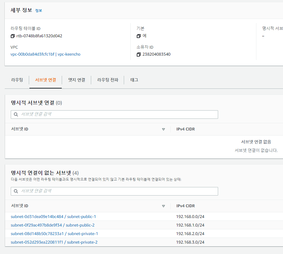This screenshot has height=254, width=283.
Task: Copy the owner ID 238204083540
Action: [x=139, y=54]
